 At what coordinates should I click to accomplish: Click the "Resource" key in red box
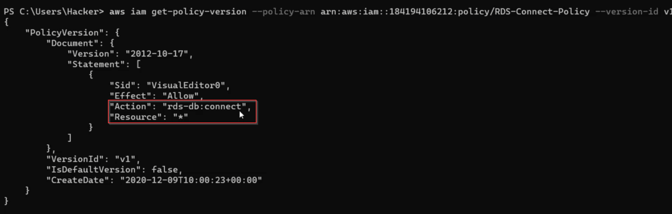(136, 117)
